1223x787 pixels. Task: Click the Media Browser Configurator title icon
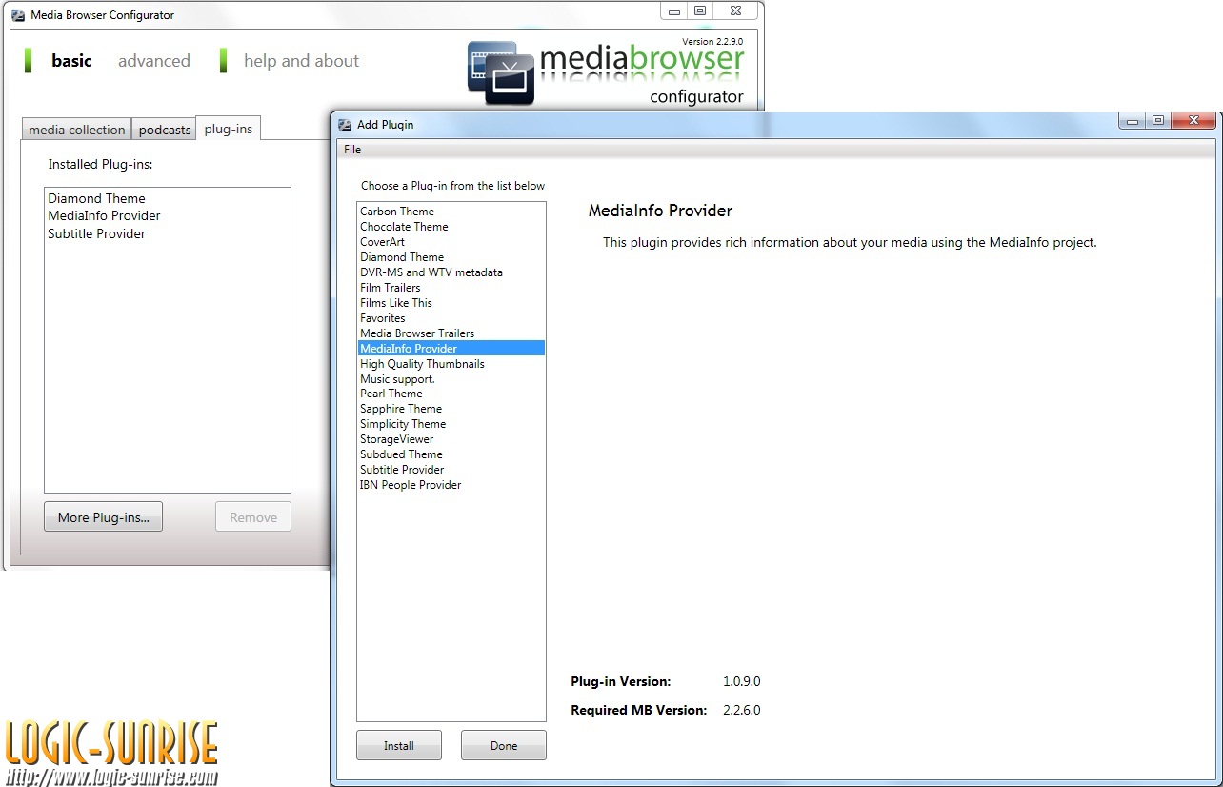17,15
